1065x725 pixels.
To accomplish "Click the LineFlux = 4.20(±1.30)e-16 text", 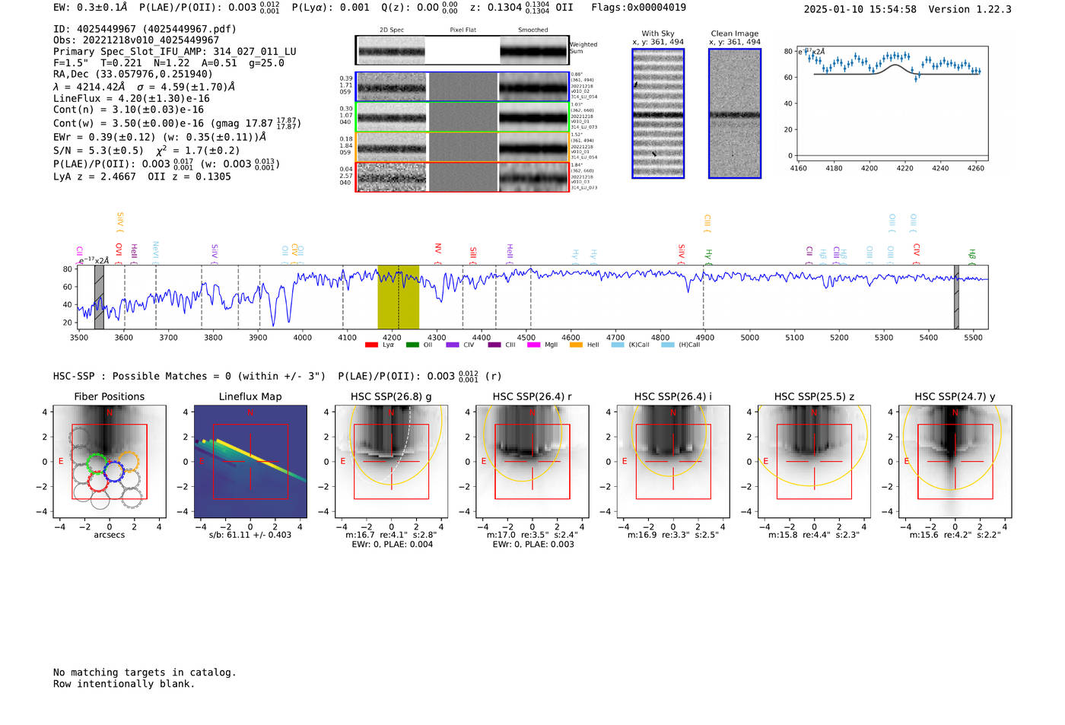I will coord(132,99).
